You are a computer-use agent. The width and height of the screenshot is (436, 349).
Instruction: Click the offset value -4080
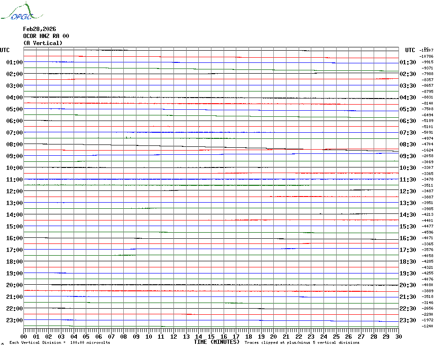[x=428, y=285]
